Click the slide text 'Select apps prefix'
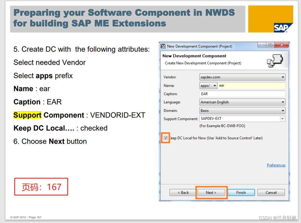This screenshot has width=301, height=223. pos(43,76)
